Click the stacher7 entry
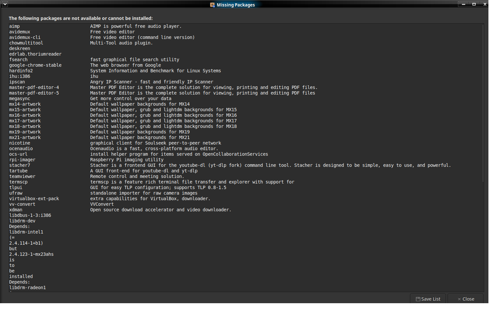 pyautogui.click(x=20, y=165)
